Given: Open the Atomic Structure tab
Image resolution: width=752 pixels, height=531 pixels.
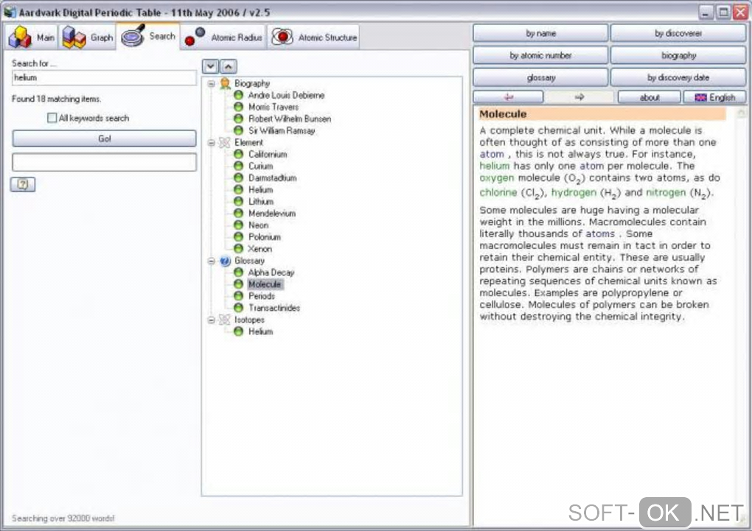Looking at the screenshot, I should [313, 37].
